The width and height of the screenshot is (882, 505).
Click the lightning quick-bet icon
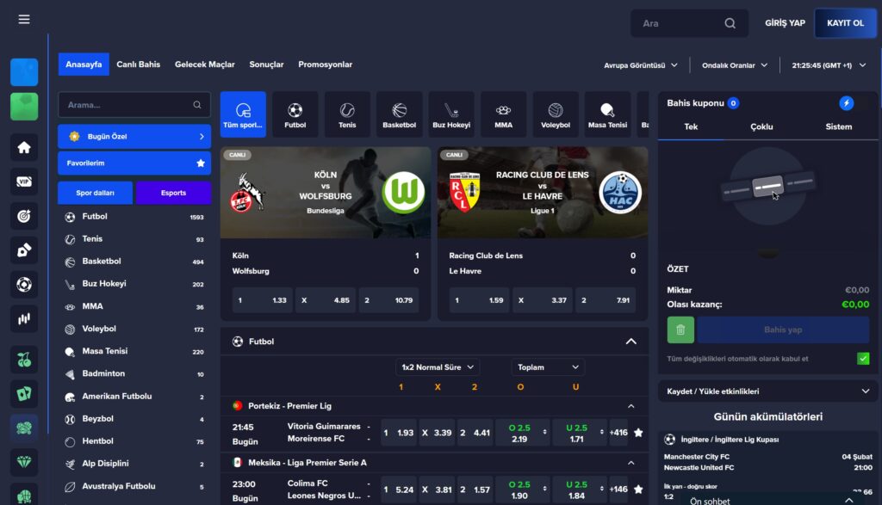coord(846,102)
